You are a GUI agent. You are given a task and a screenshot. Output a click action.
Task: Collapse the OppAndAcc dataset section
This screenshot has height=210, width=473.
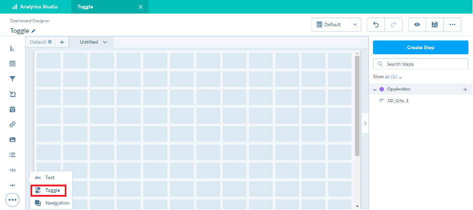pos(374,89)
